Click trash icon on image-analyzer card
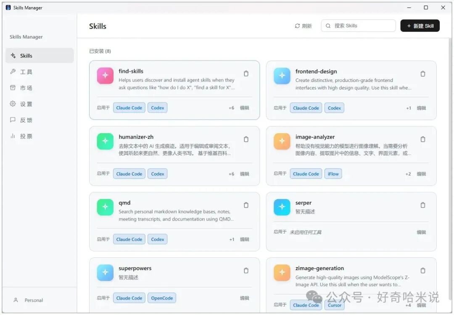454x315 pixels. (x=423, y=139)
